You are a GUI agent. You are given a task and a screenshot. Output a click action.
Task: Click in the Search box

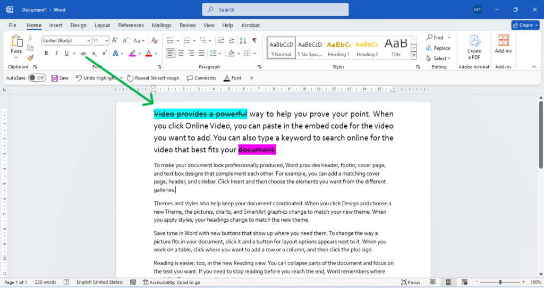tap(275, 10)
